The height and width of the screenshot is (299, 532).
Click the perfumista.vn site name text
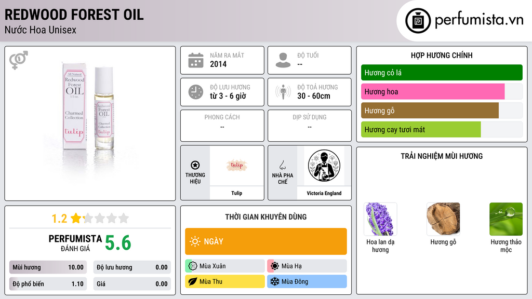(479, 20)
